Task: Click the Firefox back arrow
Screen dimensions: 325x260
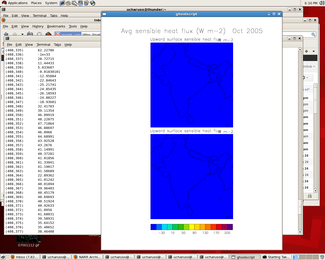Action: (6, 34)
